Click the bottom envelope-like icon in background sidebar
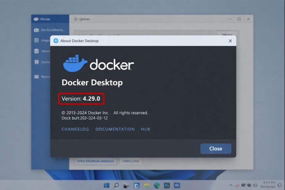Image resolution: width=285 pixels, height=190 pixels. coord(36,77)
